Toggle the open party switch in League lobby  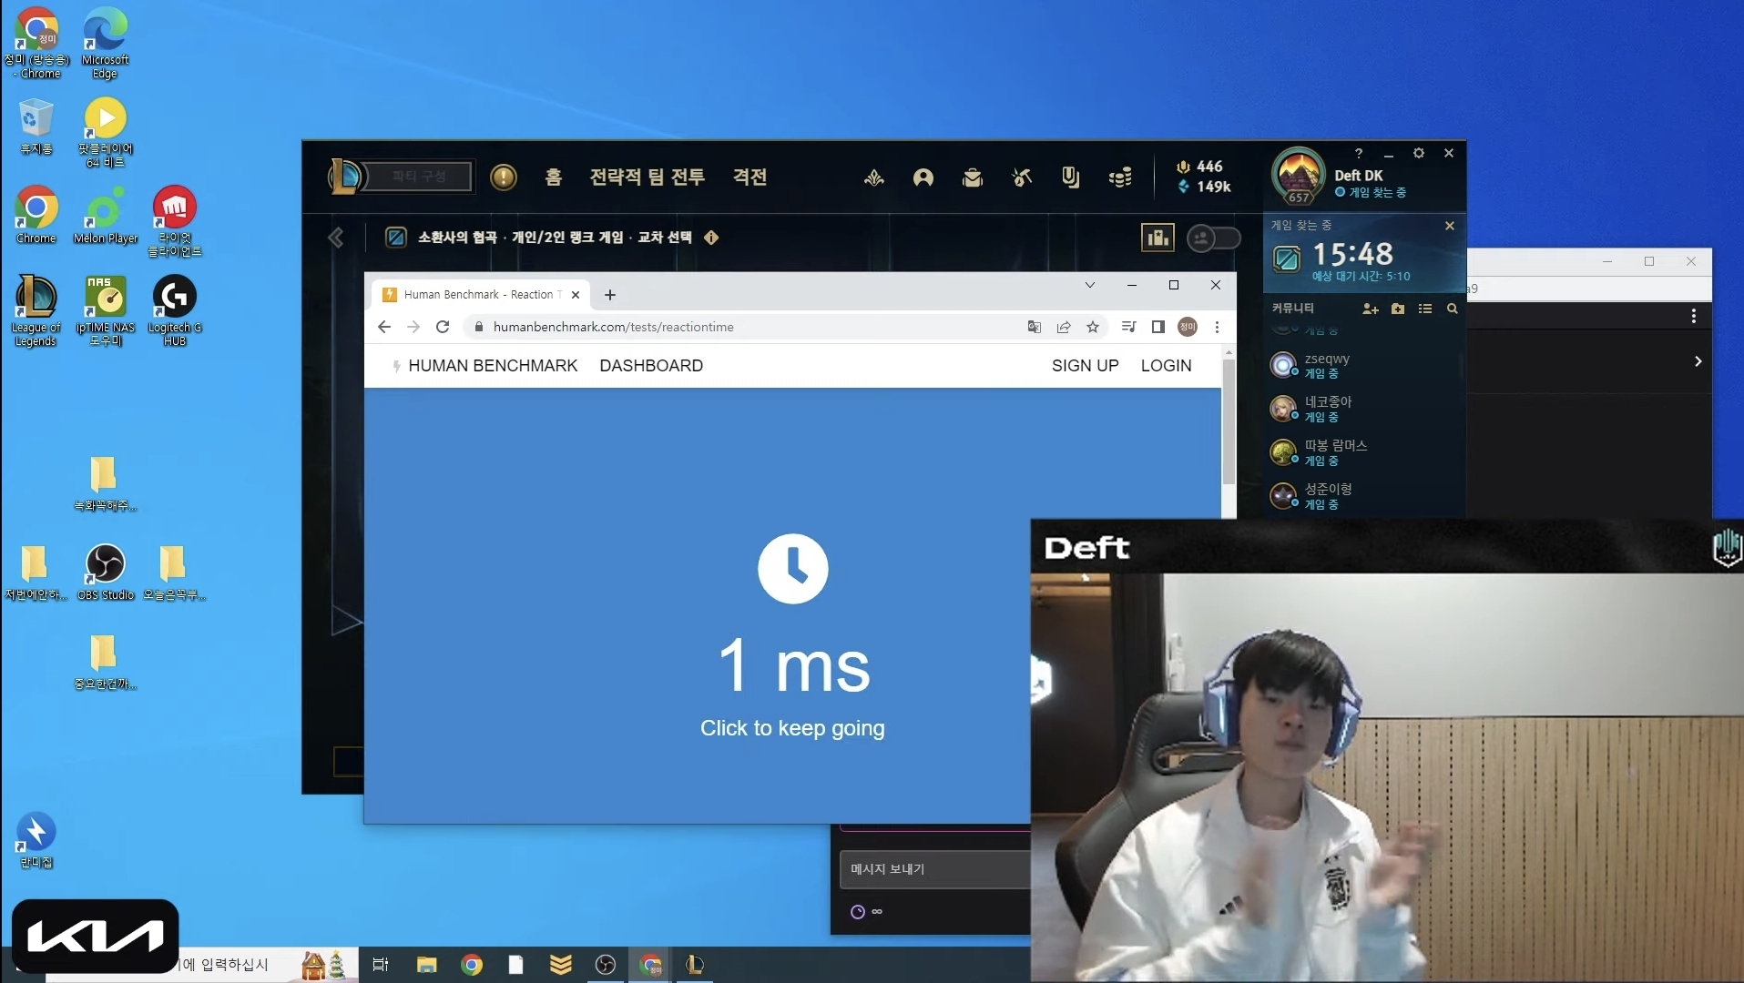click(1214, 238)
